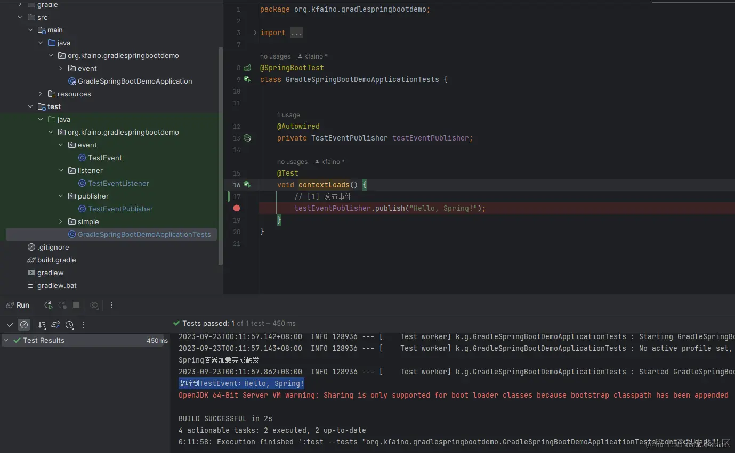Click the TestEventListener class icon
Image resolution: width=735 pixels, height=453 pixels.
[x=82, y=183]
